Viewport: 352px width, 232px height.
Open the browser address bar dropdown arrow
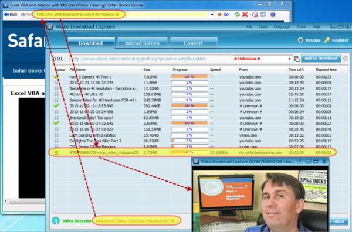[212, 15]
